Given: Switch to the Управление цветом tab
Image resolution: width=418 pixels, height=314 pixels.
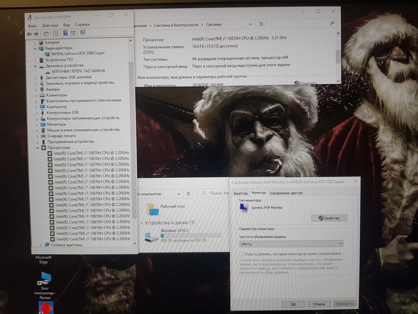Looking at the screenshot, I should click(286, 193).
